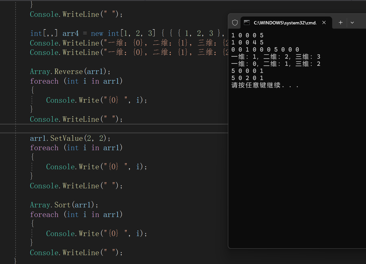Select the cmd.exe terminal tab
This screenshot has width=366, height=264.
(x=286, y=23)
